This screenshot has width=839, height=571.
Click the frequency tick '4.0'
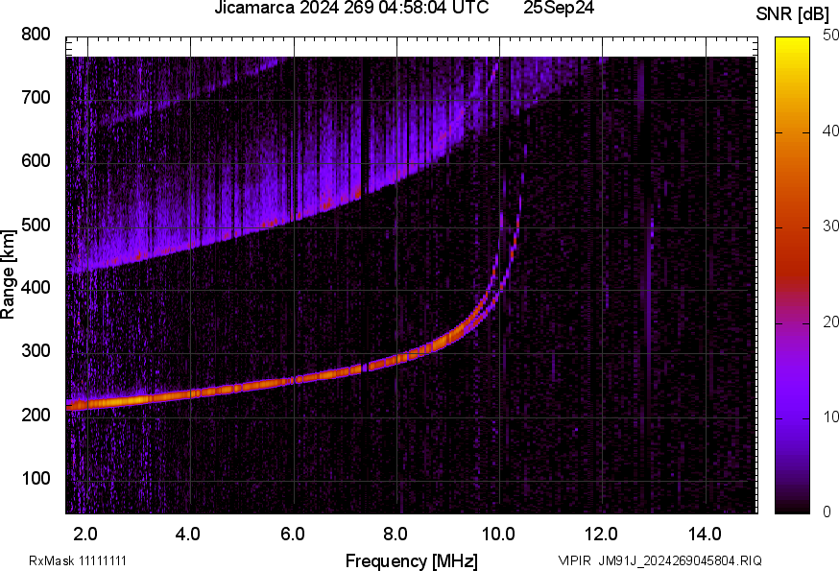pyautogui.click(x=188, y=535)
